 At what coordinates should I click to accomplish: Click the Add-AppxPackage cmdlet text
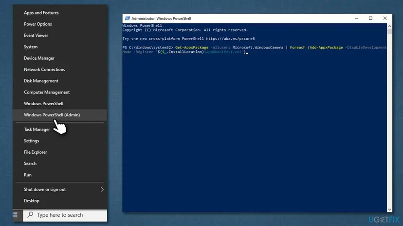326,48
